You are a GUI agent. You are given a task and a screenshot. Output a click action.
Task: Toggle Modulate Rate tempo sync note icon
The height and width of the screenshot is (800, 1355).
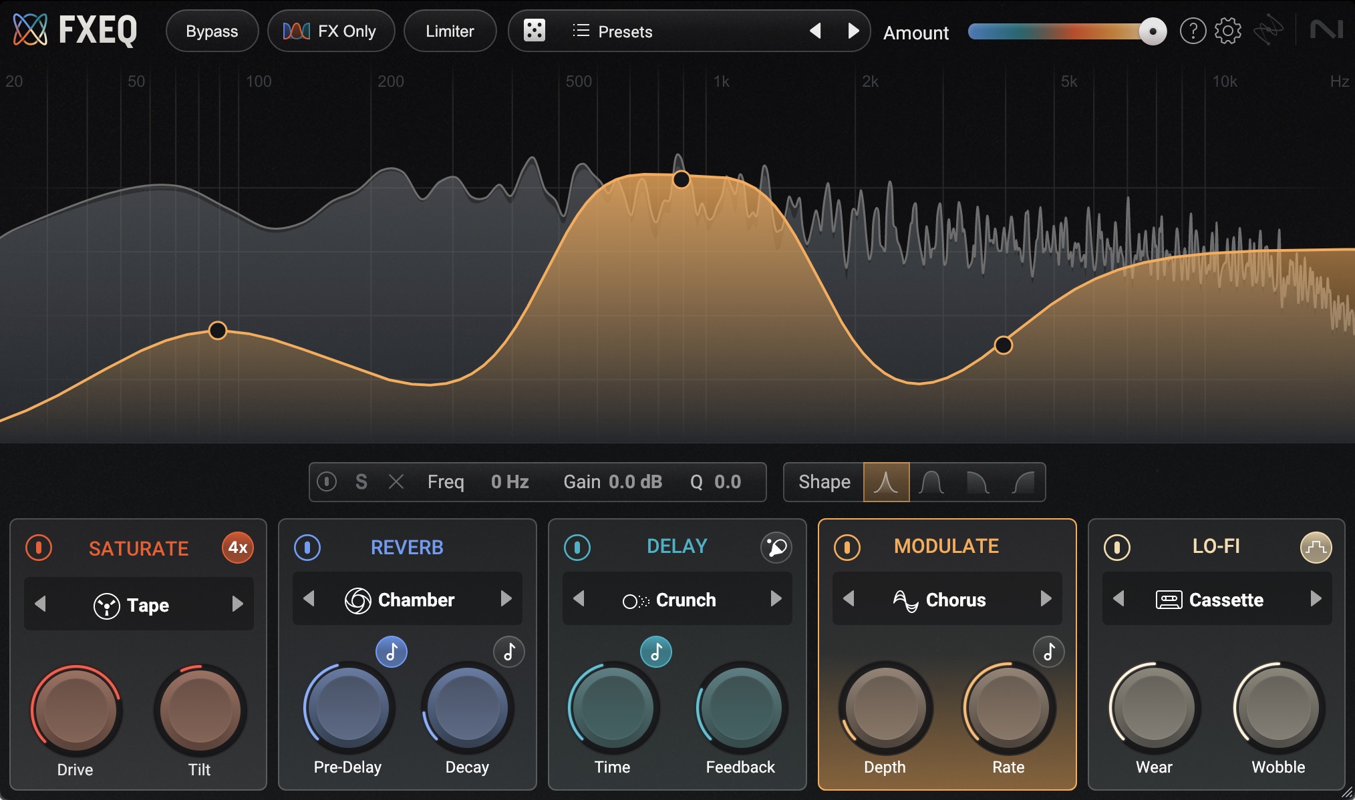pos(1049,652)
